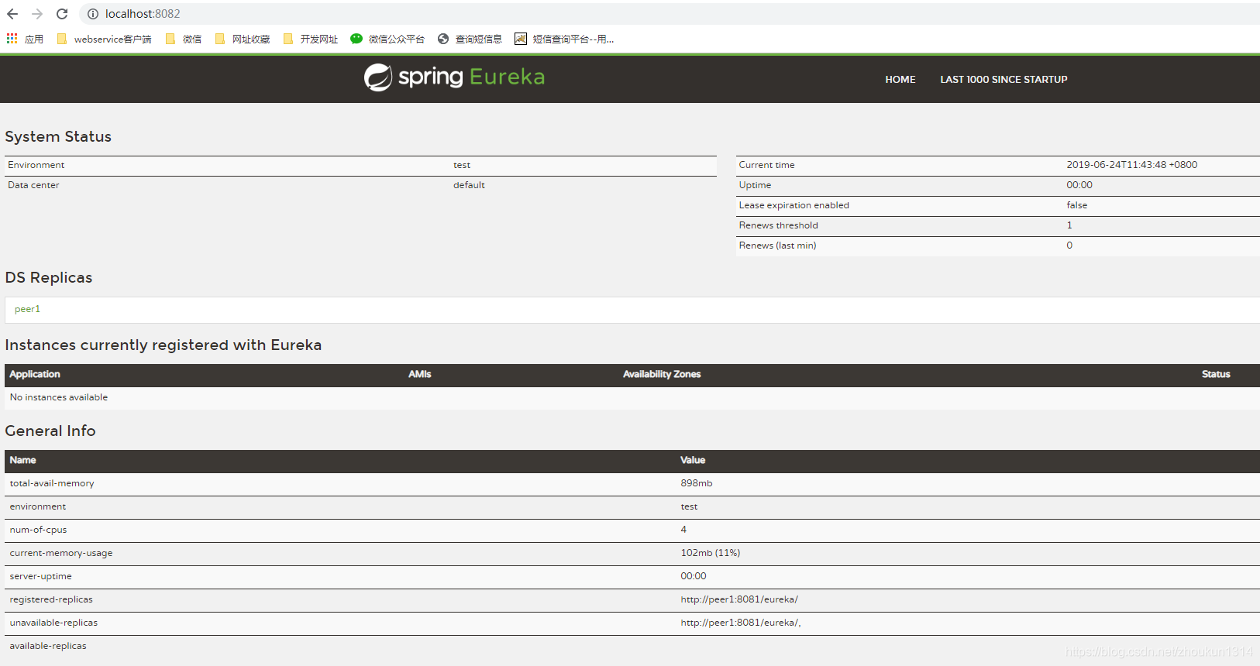This screenshot has width=1260, height=666.
Task: Select Renews threshold label
Action: pyautogui.click(x=779, y=225)
